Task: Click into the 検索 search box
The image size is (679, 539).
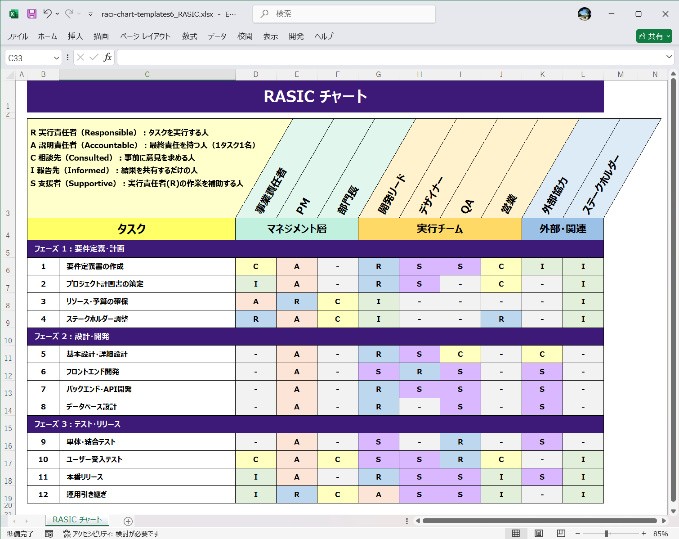Action: click(x=344, y=14)
